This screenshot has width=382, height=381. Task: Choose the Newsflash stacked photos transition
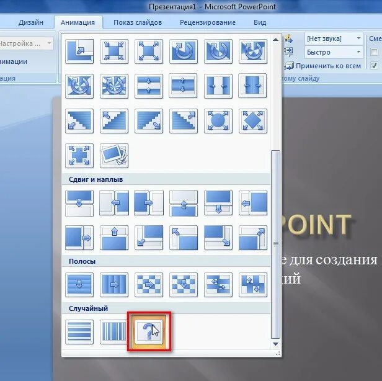[x=114, y=156]
